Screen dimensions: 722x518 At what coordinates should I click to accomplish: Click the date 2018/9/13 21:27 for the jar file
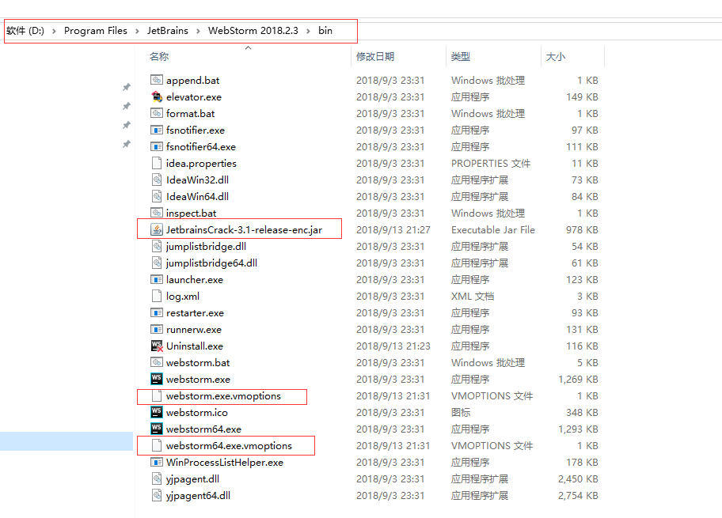coord(393,229)
